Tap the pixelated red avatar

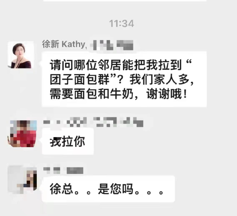pos(22,134)
